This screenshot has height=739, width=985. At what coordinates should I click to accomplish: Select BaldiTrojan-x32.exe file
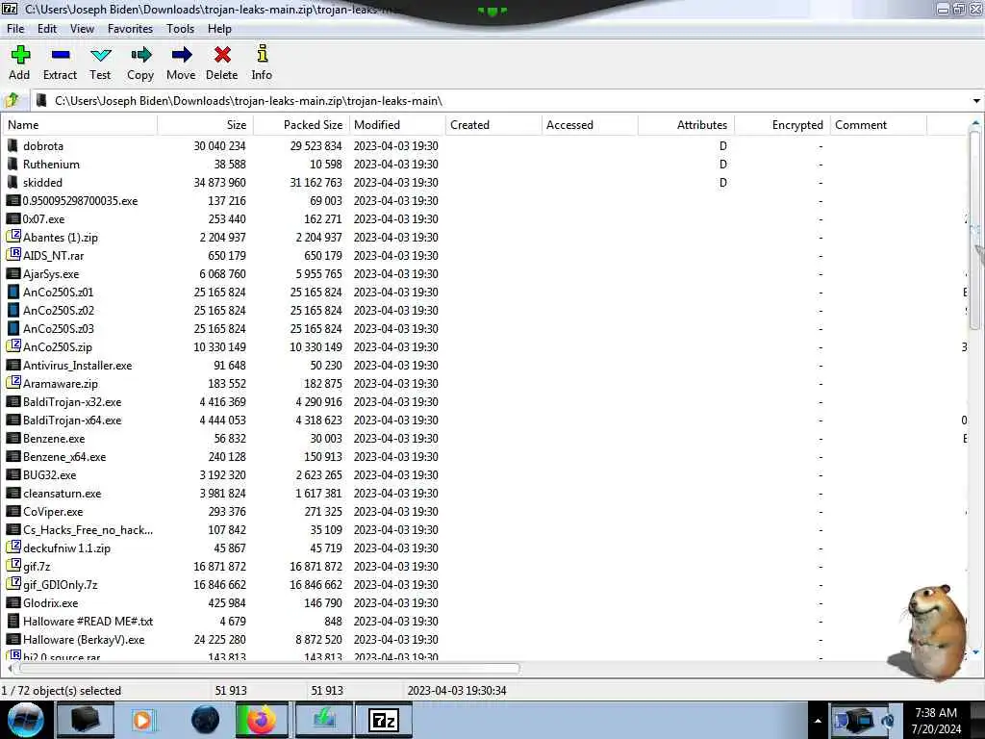click(72, 401)
